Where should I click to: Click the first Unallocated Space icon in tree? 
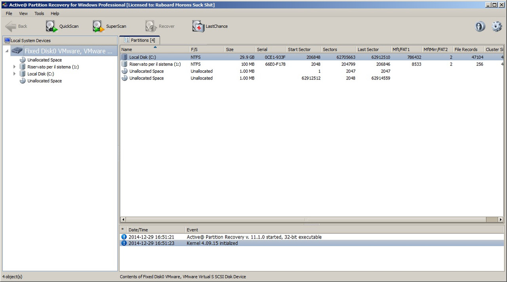click(23, 60)
